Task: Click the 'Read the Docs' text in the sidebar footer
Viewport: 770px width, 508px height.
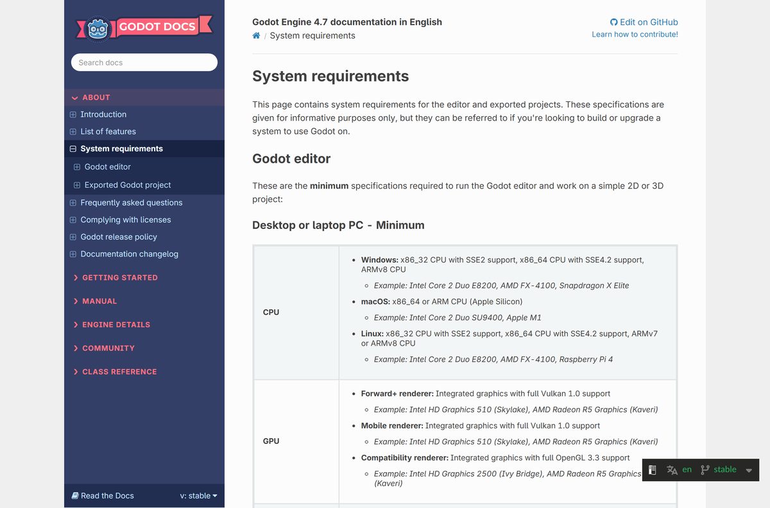Action: pyautogui.click(x=107, y=496)
